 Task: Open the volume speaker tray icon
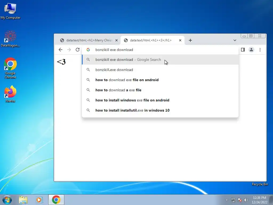click(246, 200)
